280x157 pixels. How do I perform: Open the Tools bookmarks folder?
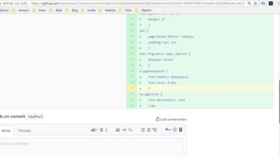tap(126, 10)
